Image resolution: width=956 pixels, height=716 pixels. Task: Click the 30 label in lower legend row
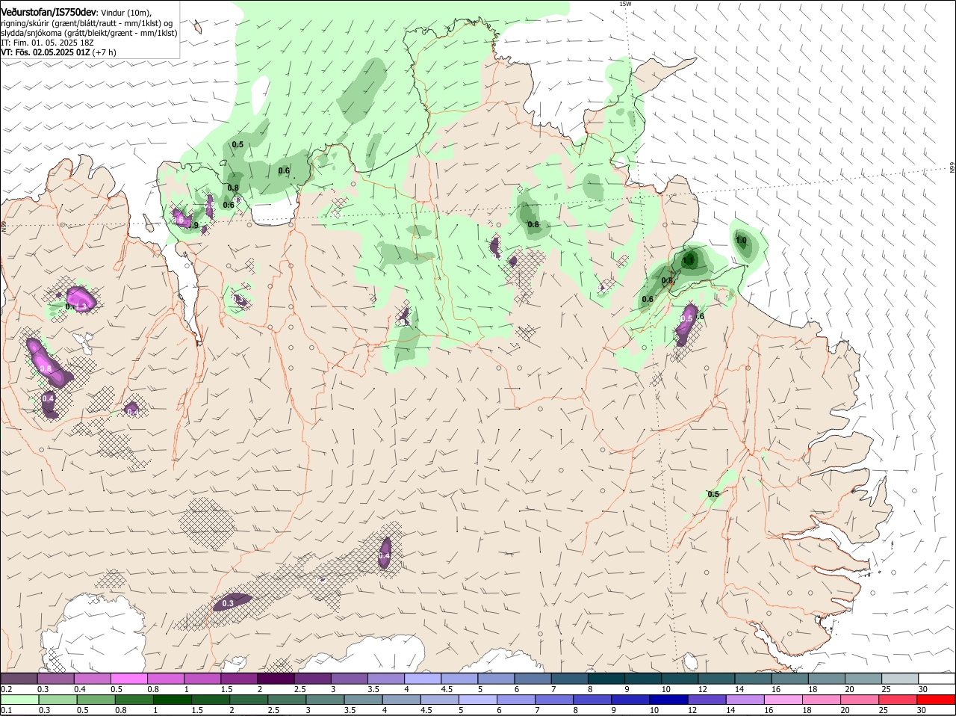pyautogui.click(x=921, y=711)
